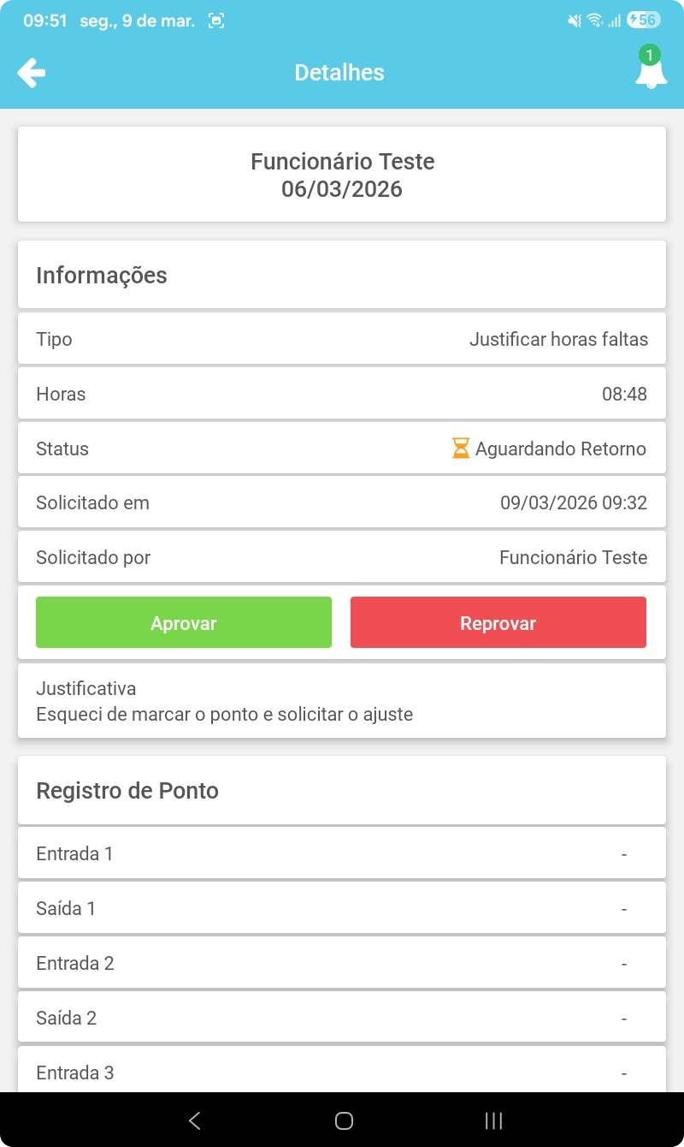Open notifications bell icon

point(651,74)
